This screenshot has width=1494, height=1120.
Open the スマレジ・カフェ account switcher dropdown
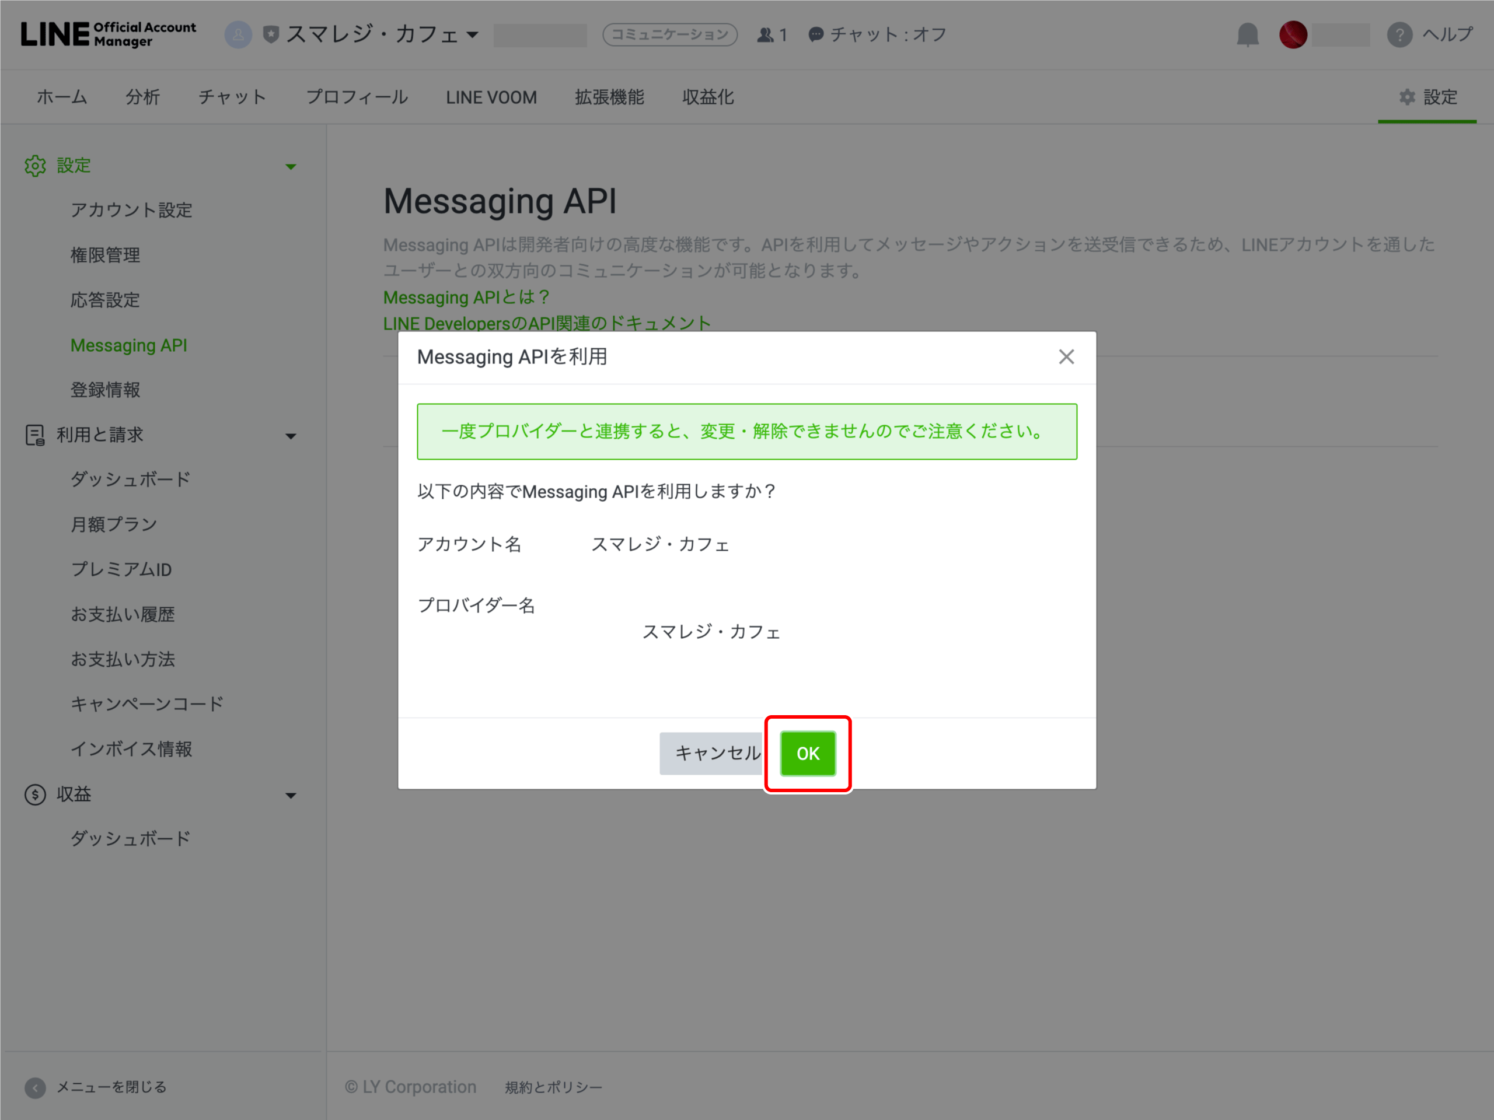click(382, 34)
